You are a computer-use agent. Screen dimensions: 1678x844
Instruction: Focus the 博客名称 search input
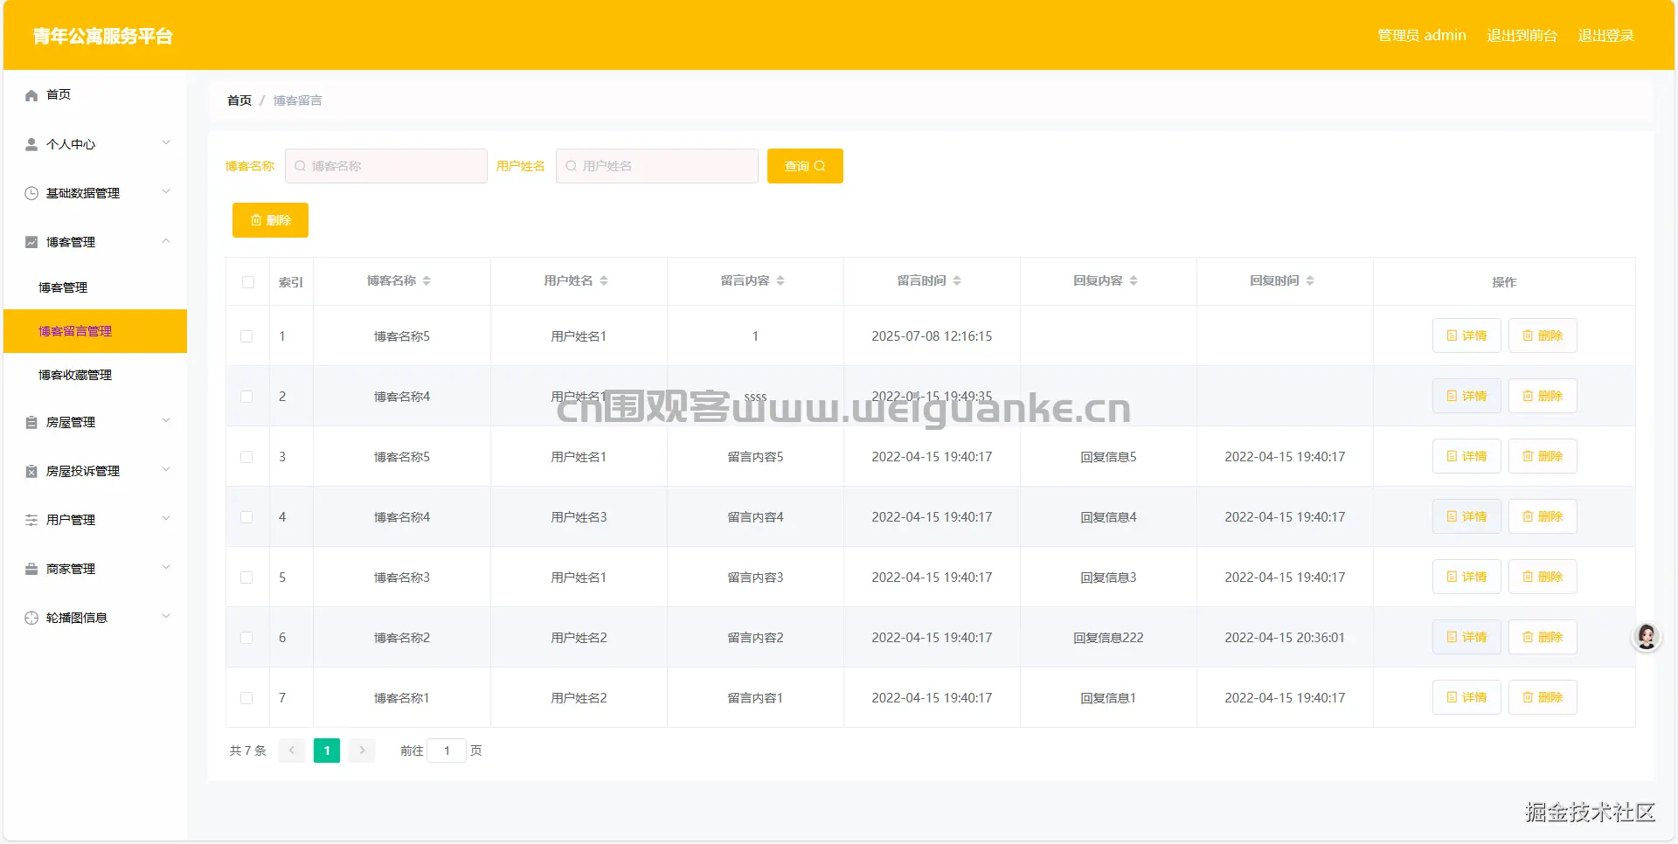[386, 166]
